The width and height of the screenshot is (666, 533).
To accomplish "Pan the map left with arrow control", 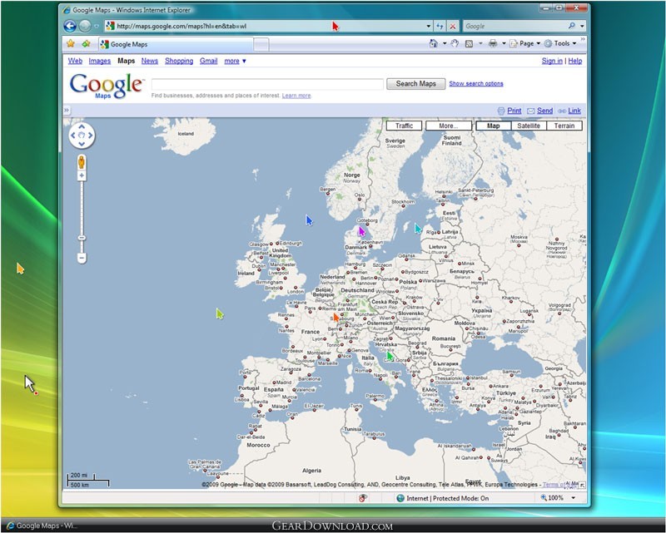I will (72, 136).
